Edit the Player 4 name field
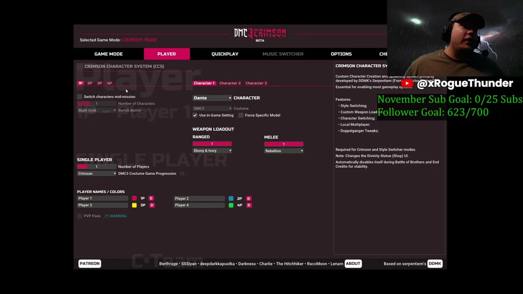This screenshot has height=294, width=523. point(199,205)
